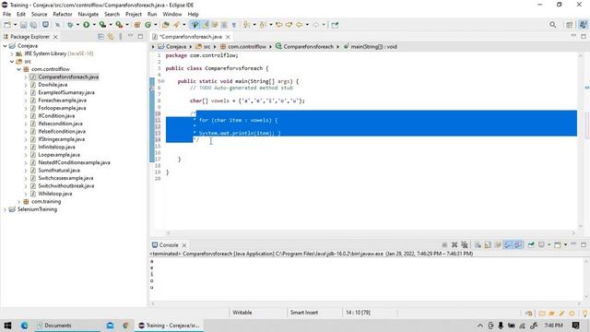Open dropdown arrow next to New icon
Viewport: 590px width, 332px height.
point(15,25)
